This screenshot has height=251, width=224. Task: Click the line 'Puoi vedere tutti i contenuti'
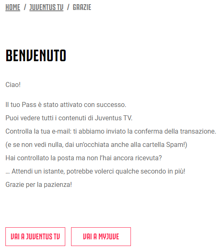[69, 118]
